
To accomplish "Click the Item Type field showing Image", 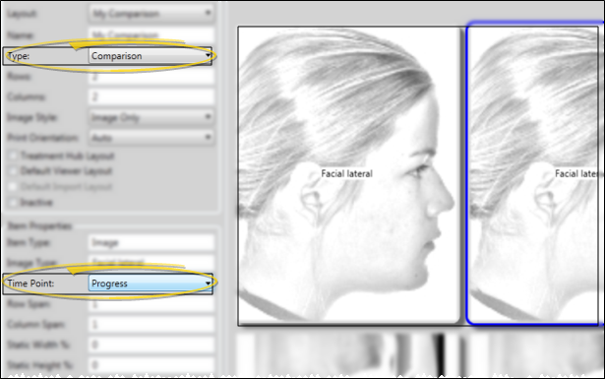I will tap(151, 242).
